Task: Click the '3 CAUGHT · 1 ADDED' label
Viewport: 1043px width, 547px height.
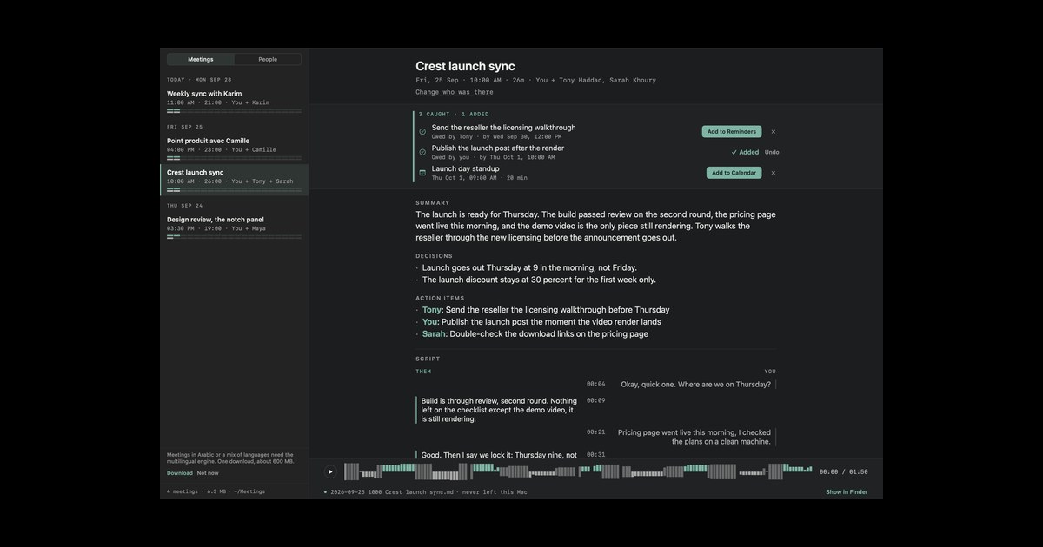Action: [x=454, y=115]
